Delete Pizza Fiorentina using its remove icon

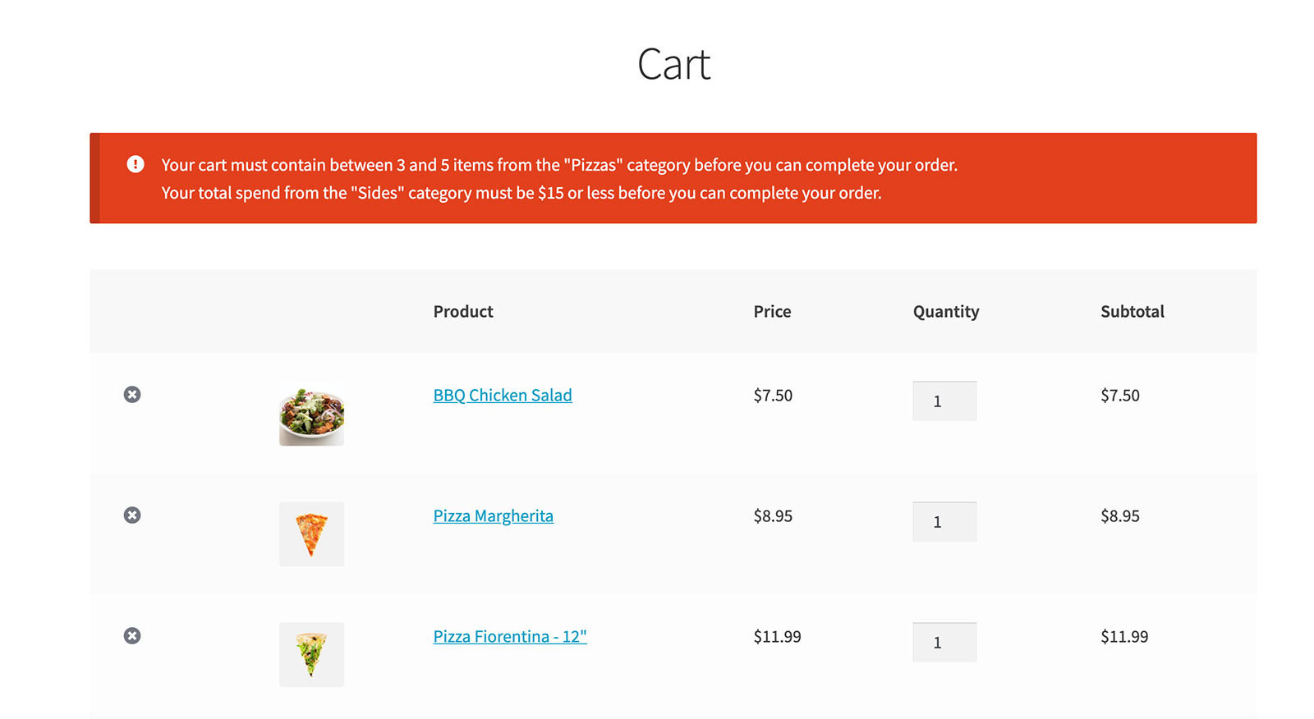[132, 636]
